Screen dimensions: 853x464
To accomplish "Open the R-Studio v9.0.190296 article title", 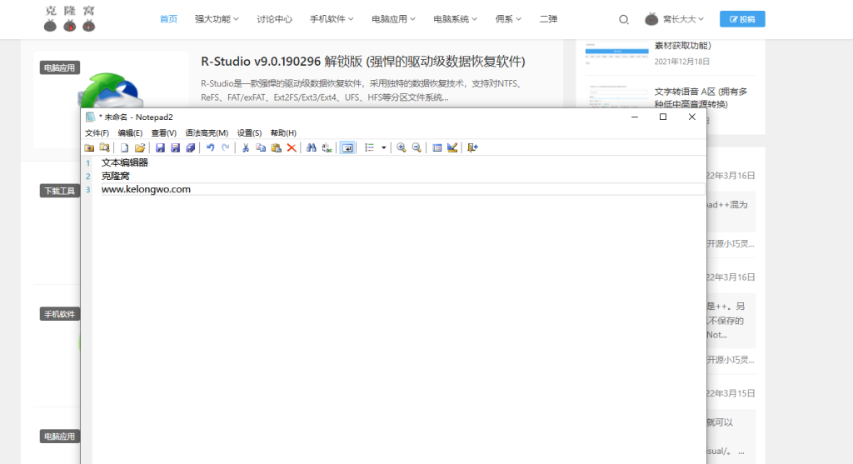I will tap(363, 62).
